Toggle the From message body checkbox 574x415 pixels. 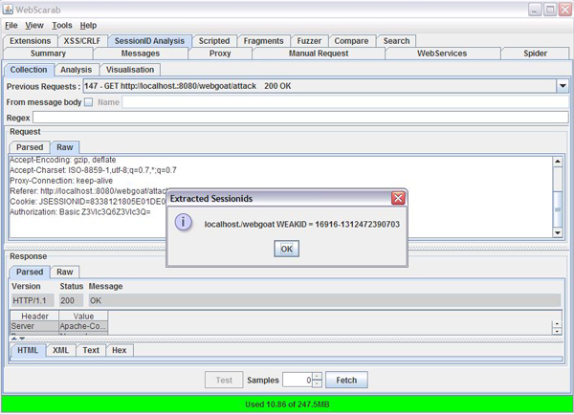point(89,102)
